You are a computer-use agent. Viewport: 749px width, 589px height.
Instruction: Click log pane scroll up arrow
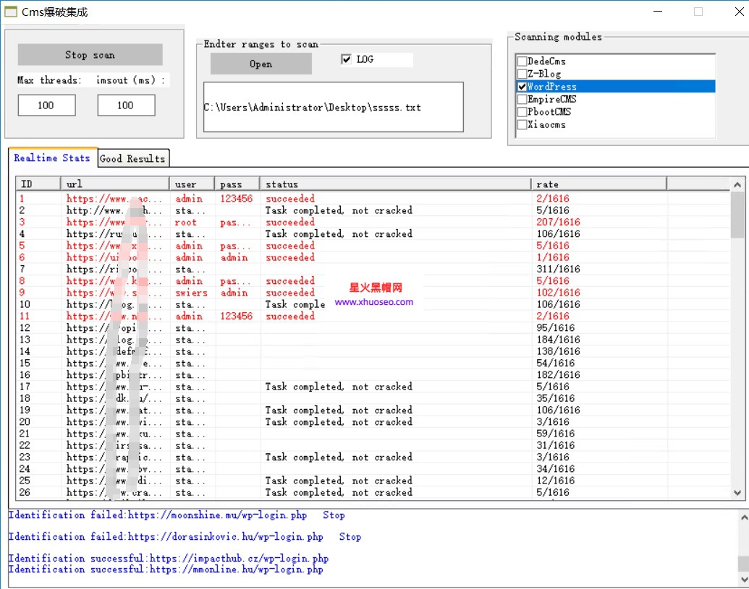click(744, 517)
